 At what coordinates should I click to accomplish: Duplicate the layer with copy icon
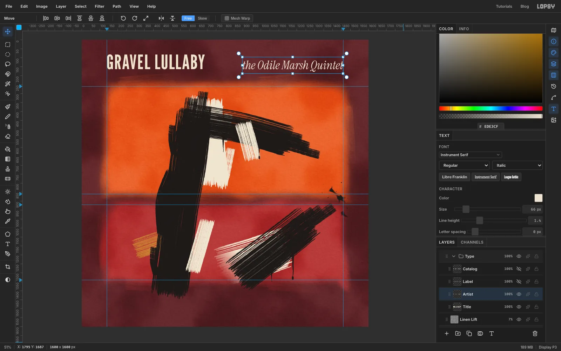[469, 333]
